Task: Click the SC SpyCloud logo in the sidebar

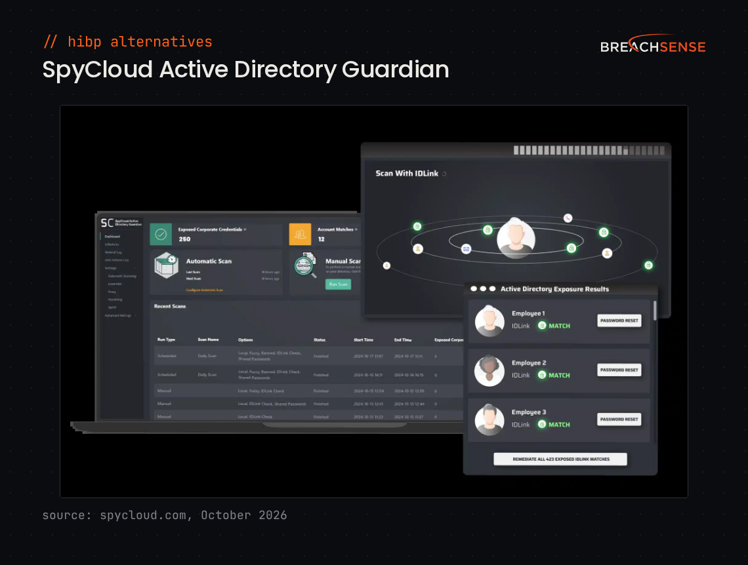Action: click(x=121, y=223)
